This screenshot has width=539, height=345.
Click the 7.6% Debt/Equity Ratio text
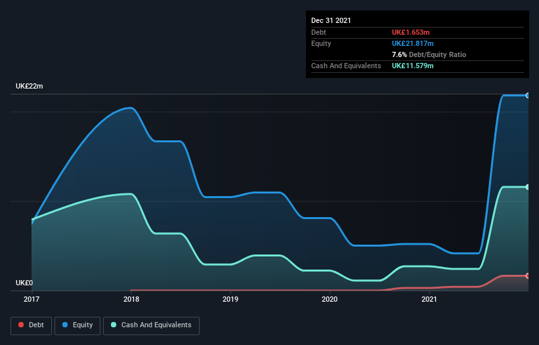(429, 54)
